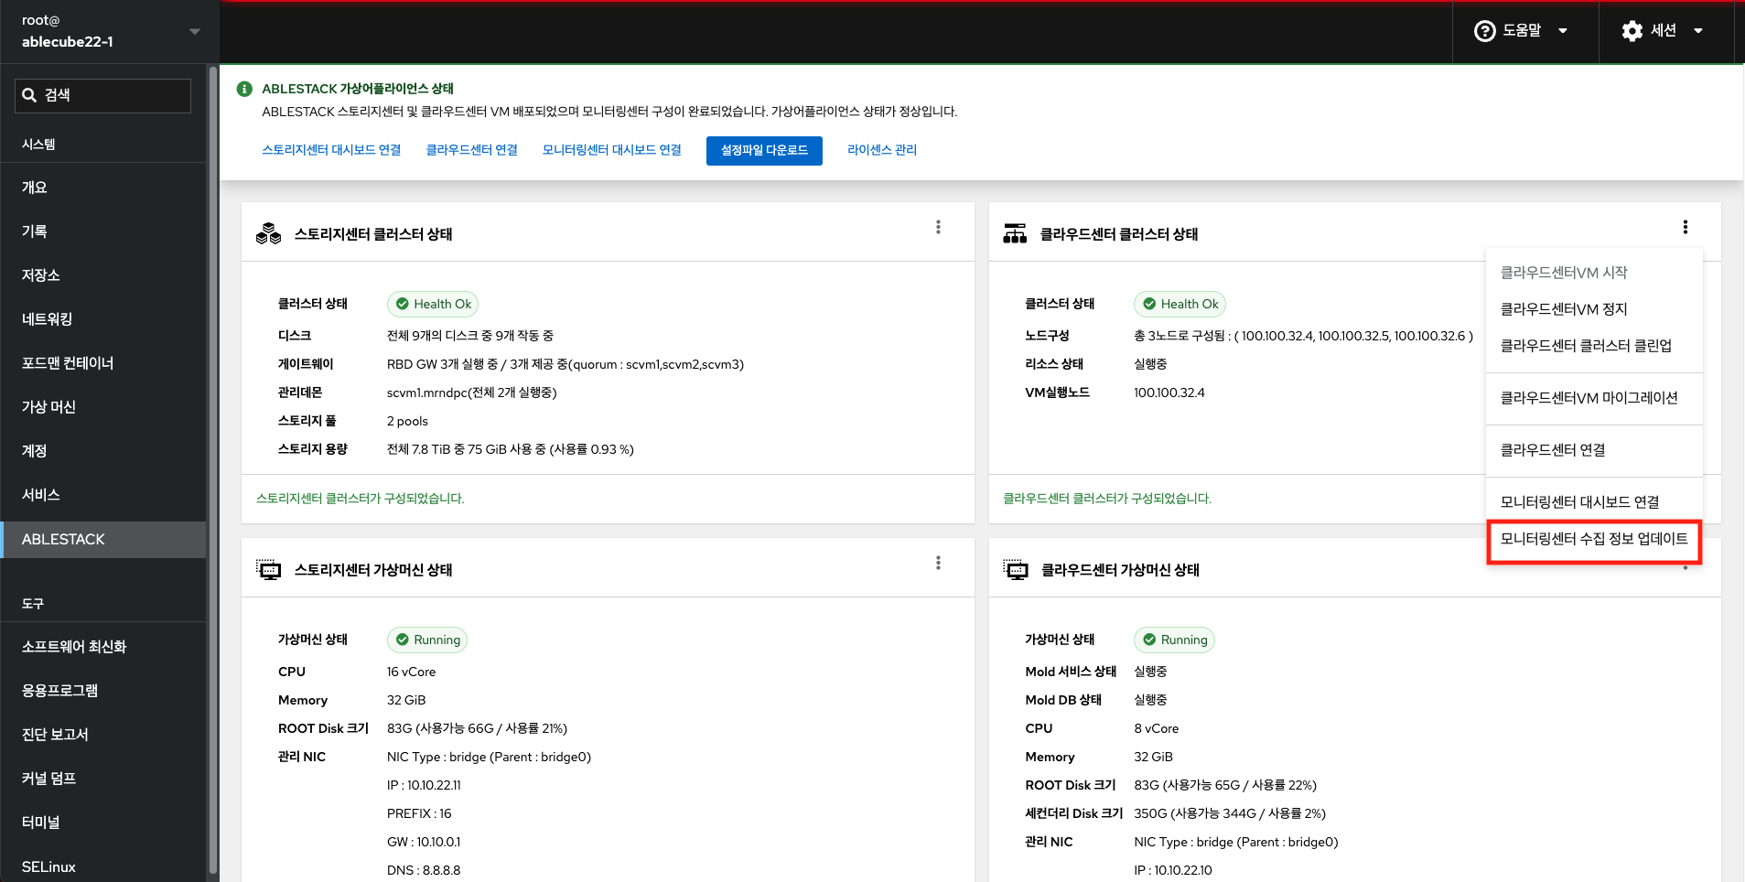Click the cloud center cluster network icon
This screenshot has width=1745, height=882.
point(1015,234)
